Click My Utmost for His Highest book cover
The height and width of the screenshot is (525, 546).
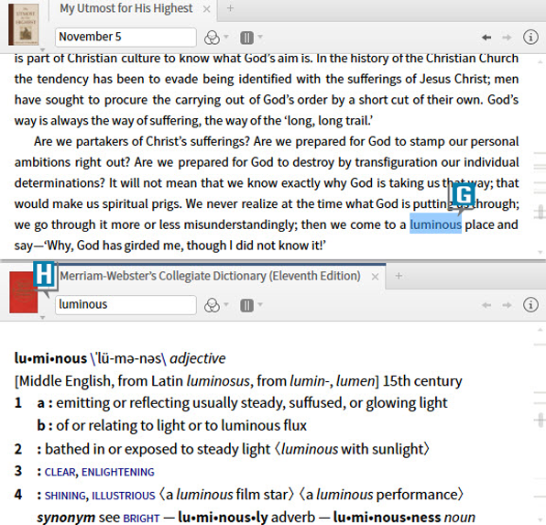pos(23,25)
